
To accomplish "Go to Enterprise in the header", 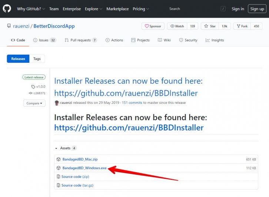I will coord(72,9).
